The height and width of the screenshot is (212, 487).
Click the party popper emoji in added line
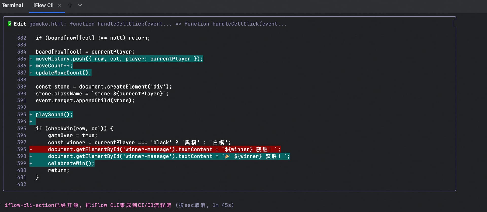click(228, 156)
